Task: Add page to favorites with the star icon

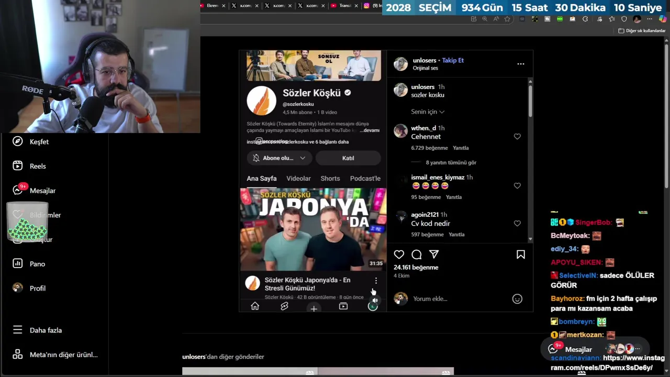Action: [507, 19]
